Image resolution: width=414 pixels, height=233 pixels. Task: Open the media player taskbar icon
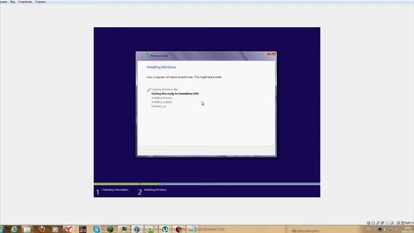(x=55, y=229)
